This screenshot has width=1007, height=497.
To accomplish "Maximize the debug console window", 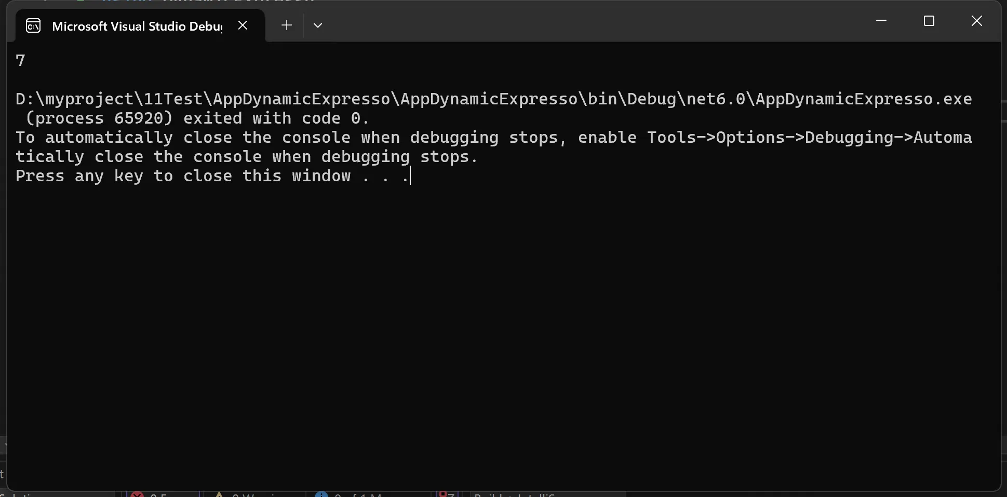I will [929, 21].
